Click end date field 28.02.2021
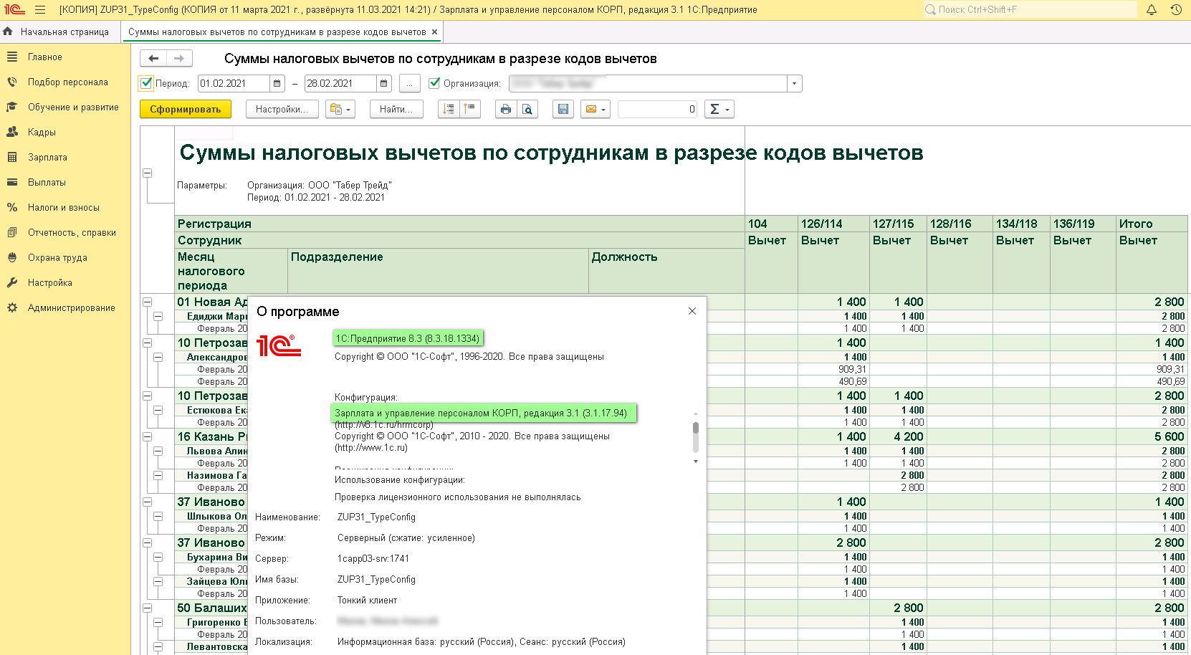Viewport: 1191px width, 655px height. coord(340,84)
